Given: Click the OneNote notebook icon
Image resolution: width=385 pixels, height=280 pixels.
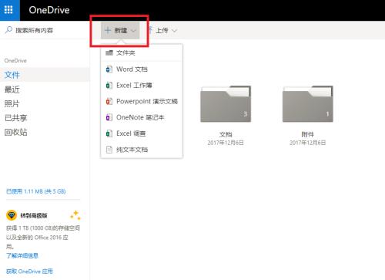Looking at the screenshot, I should pyautogui.click(x=109, y=117).
